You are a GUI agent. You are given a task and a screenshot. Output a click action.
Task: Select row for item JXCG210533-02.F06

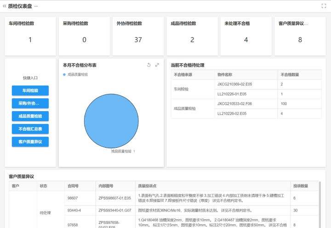coord(235,104)
